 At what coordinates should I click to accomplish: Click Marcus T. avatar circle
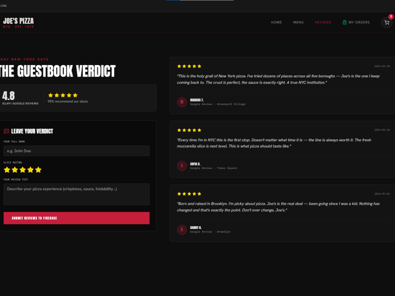182,102
